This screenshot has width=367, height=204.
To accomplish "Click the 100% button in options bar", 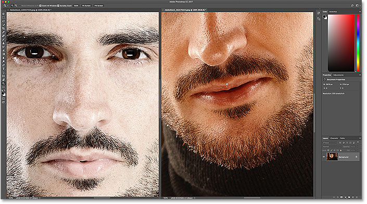I will coord(76,6).
